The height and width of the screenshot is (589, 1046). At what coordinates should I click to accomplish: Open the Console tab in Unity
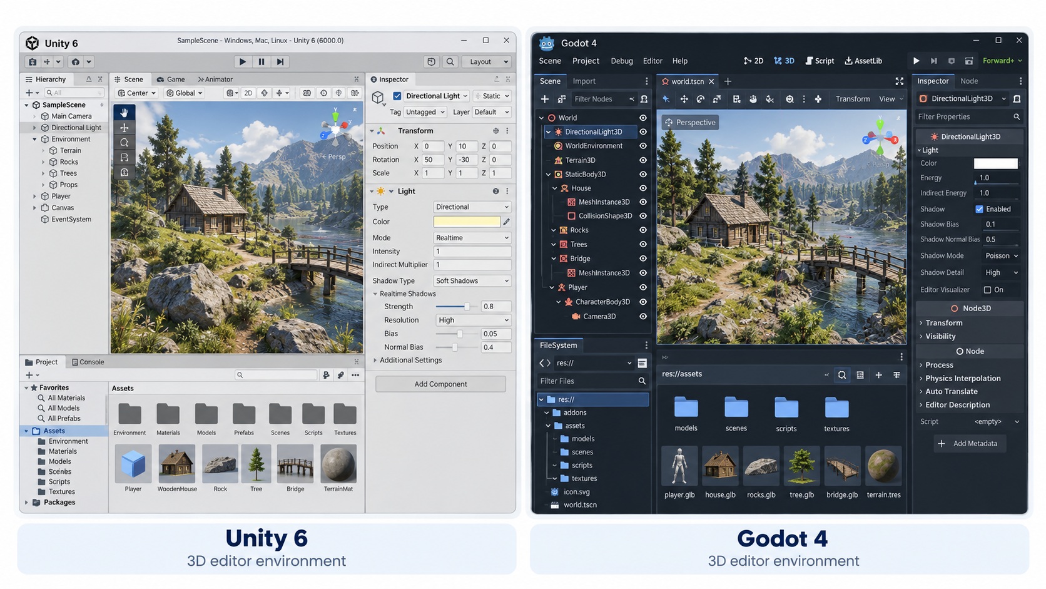point(88,362)
